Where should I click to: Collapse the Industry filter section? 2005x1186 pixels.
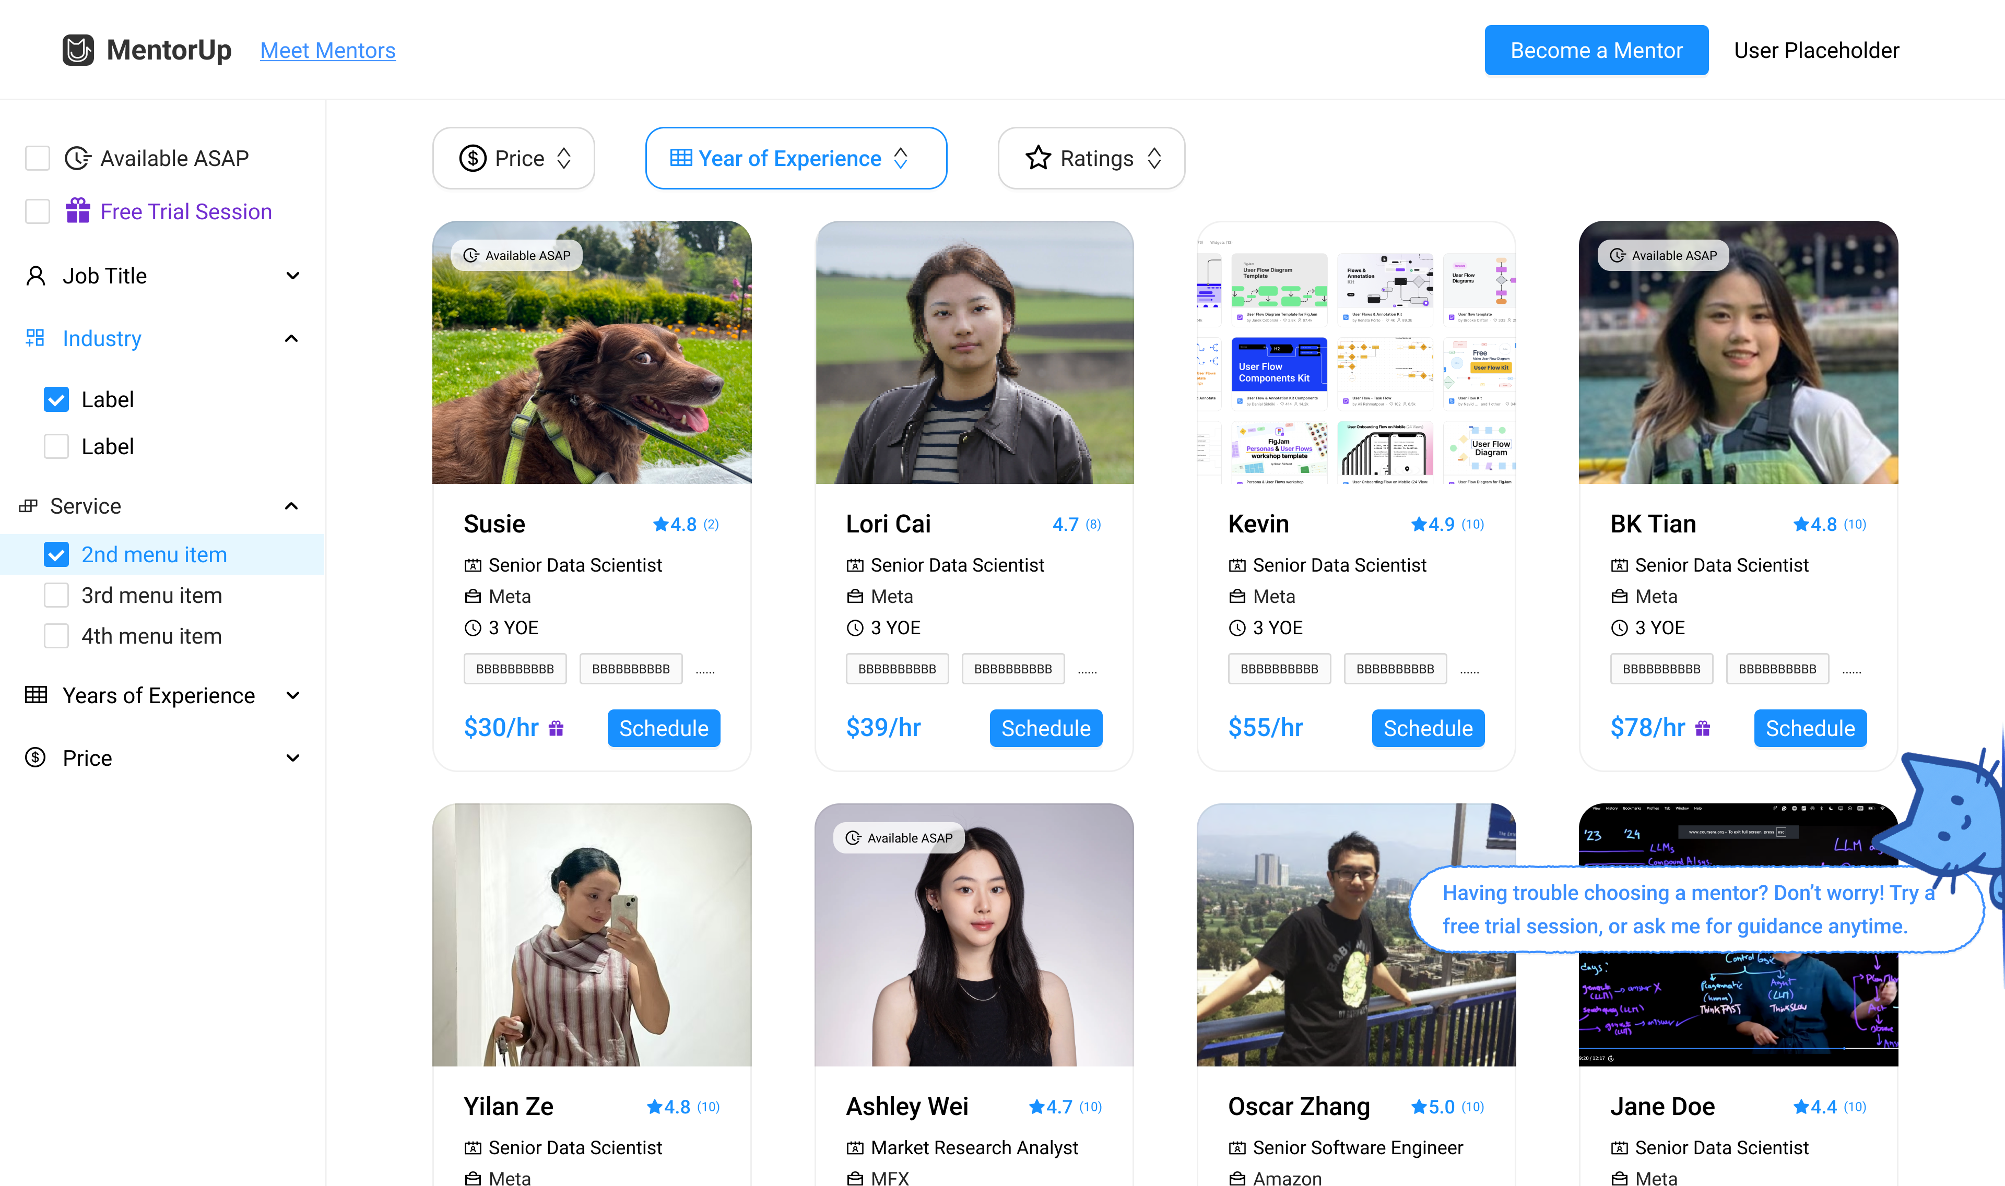(x=292, y=339)
